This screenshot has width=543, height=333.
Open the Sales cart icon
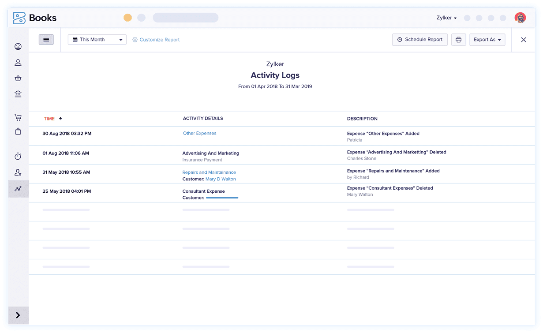pos(18,117)
